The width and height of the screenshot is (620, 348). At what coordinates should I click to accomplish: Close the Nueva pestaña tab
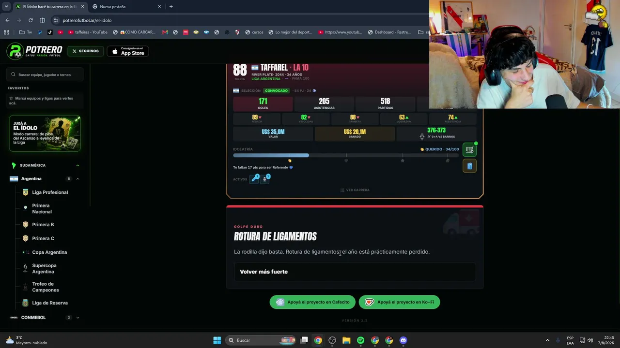(159, 7)
